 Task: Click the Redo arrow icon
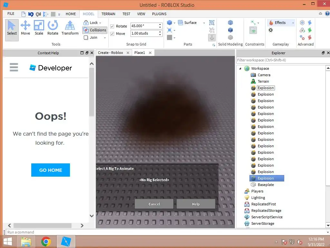pyautogui.click(x=38, y=14)
